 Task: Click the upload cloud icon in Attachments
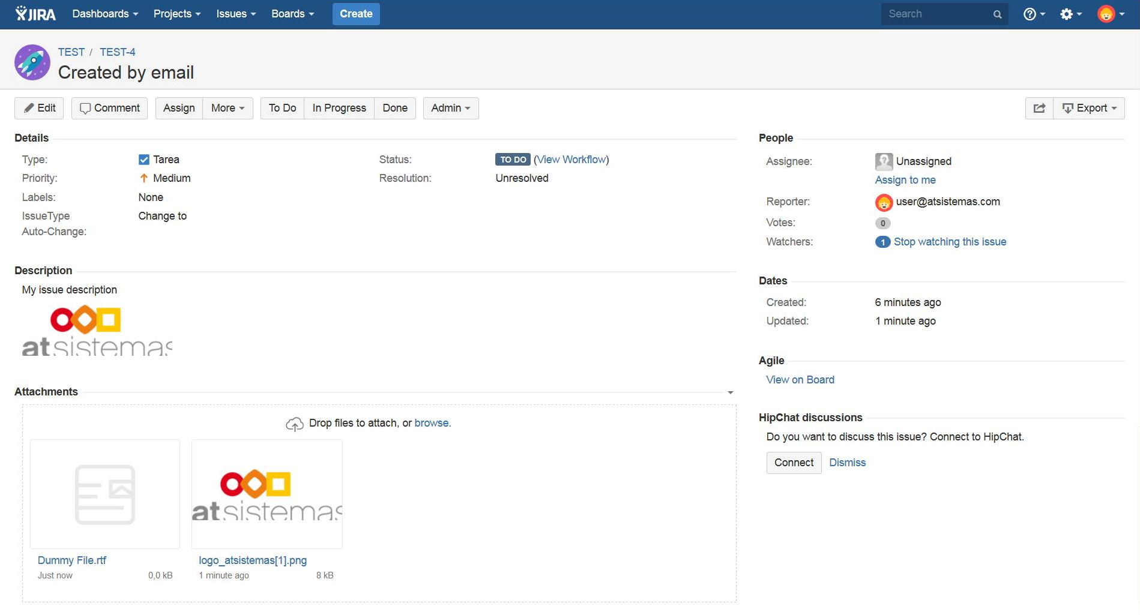point(294,424)
